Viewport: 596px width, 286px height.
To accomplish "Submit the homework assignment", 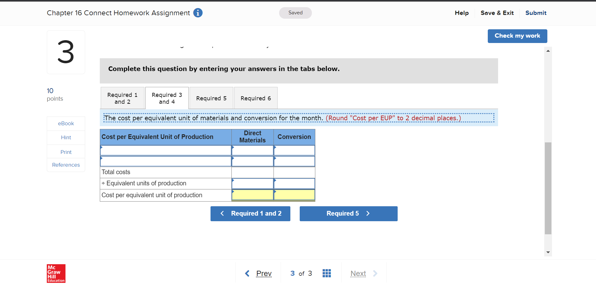I will (536, 13).
